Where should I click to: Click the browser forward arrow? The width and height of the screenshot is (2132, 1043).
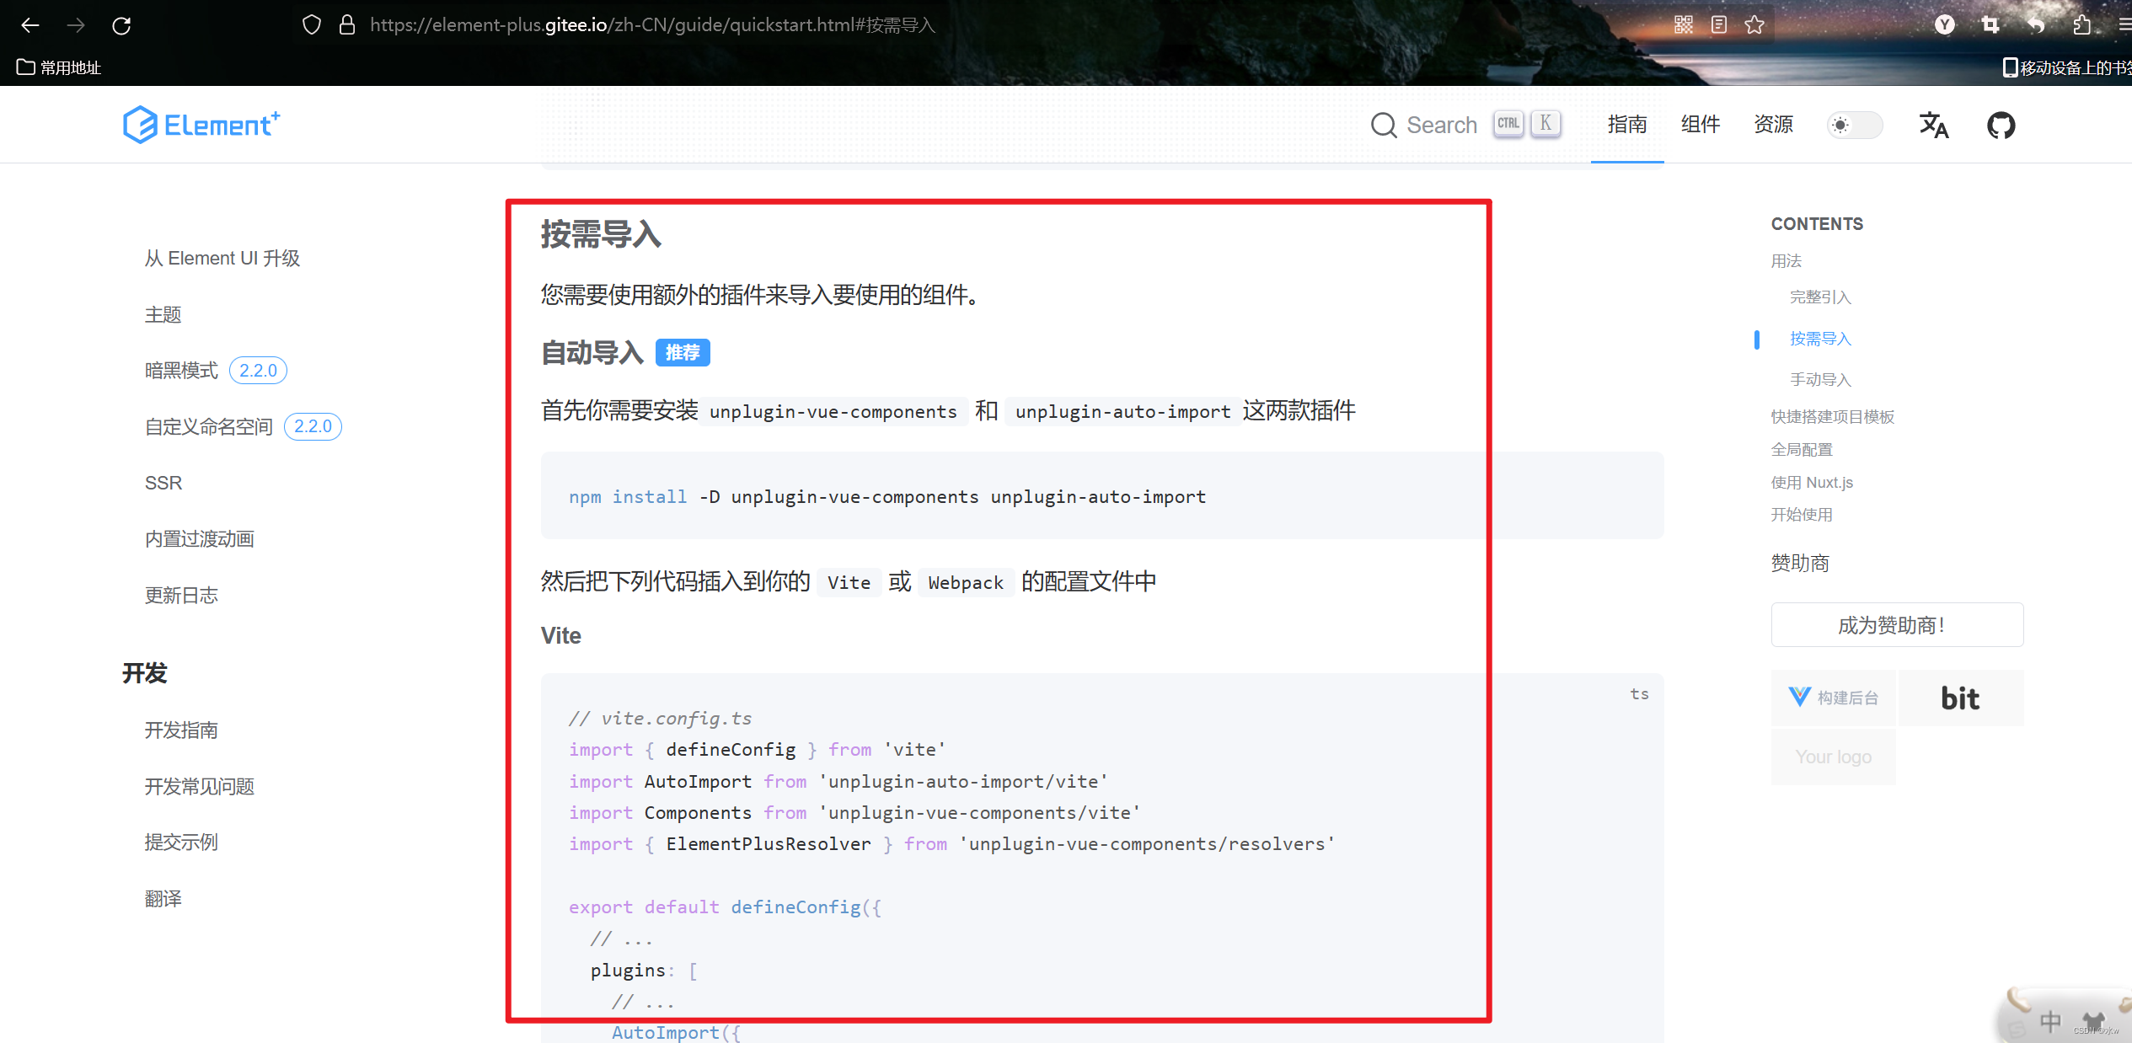point(76,25)
